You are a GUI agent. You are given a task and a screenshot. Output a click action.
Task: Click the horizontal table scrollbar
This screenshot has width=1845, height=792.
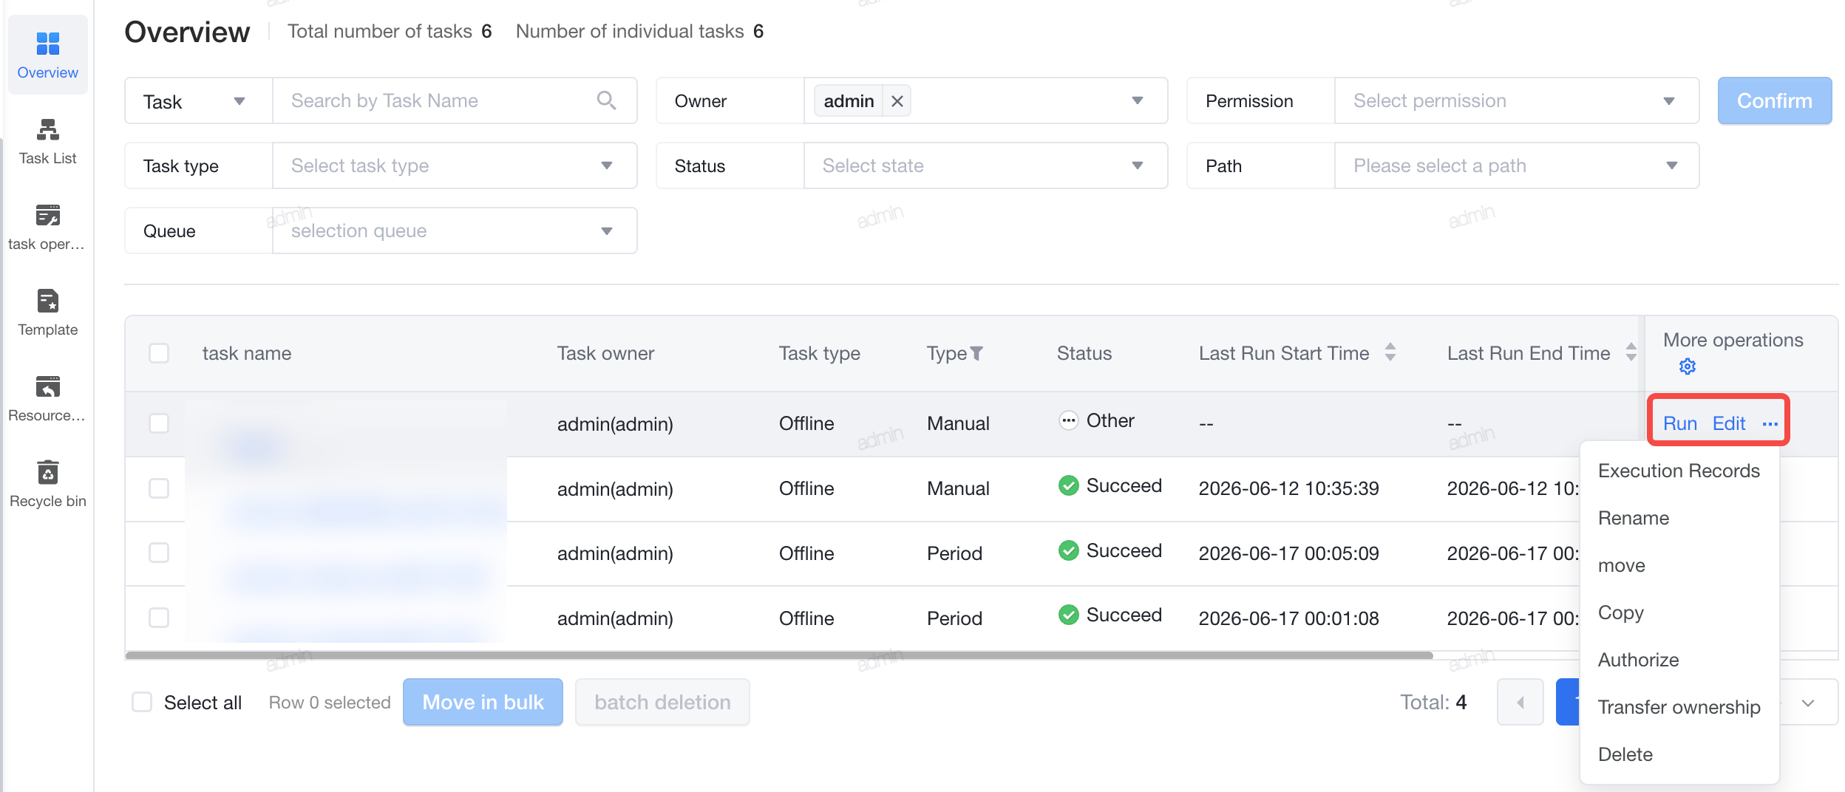click(x=779, y=655)
